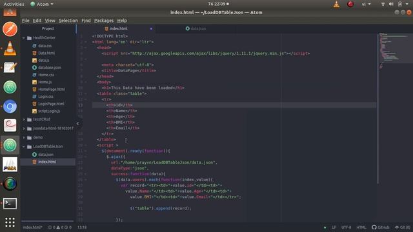Open scriptLogin.js file
Screen dimensions: 413x232
click(x=49, y=111)
